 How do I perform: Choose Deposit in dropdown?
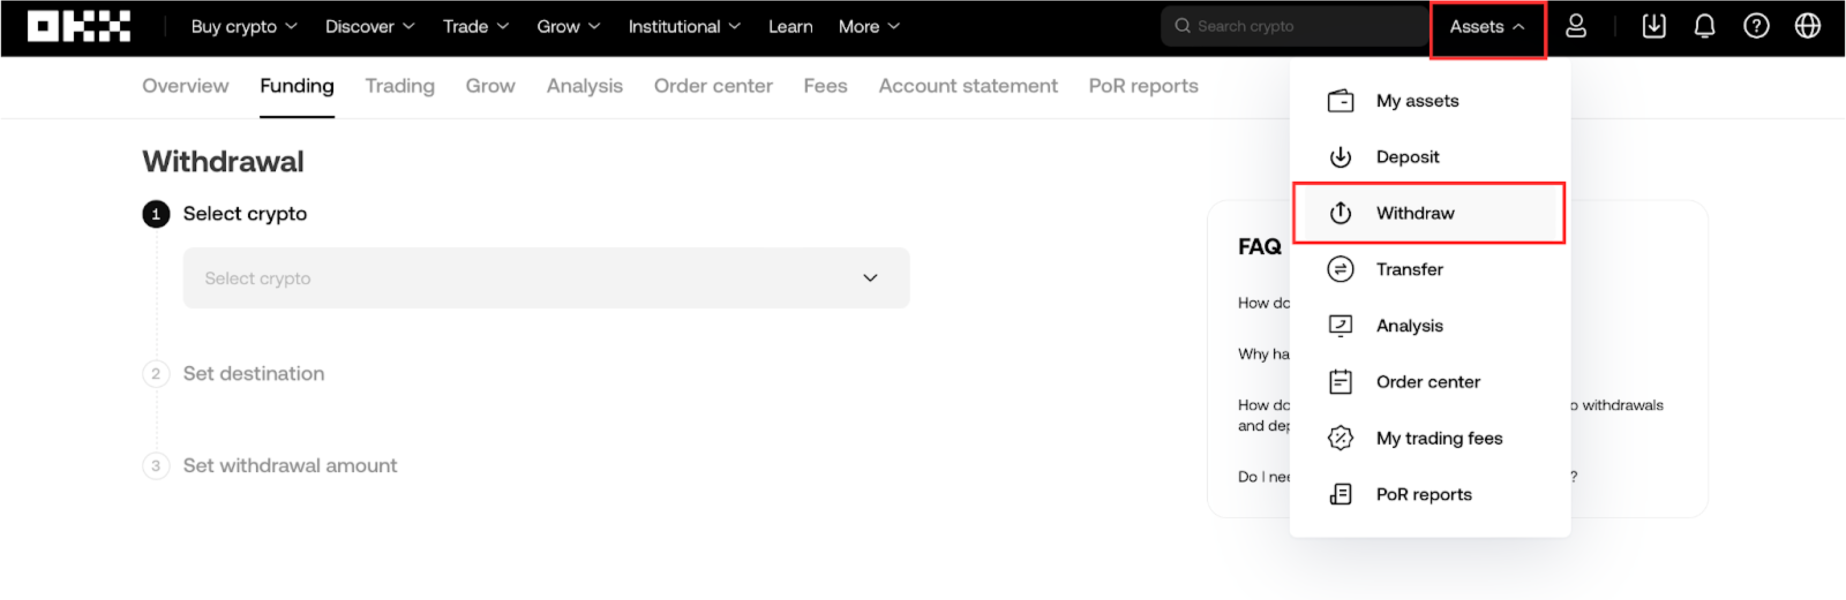pos(1429,157)
